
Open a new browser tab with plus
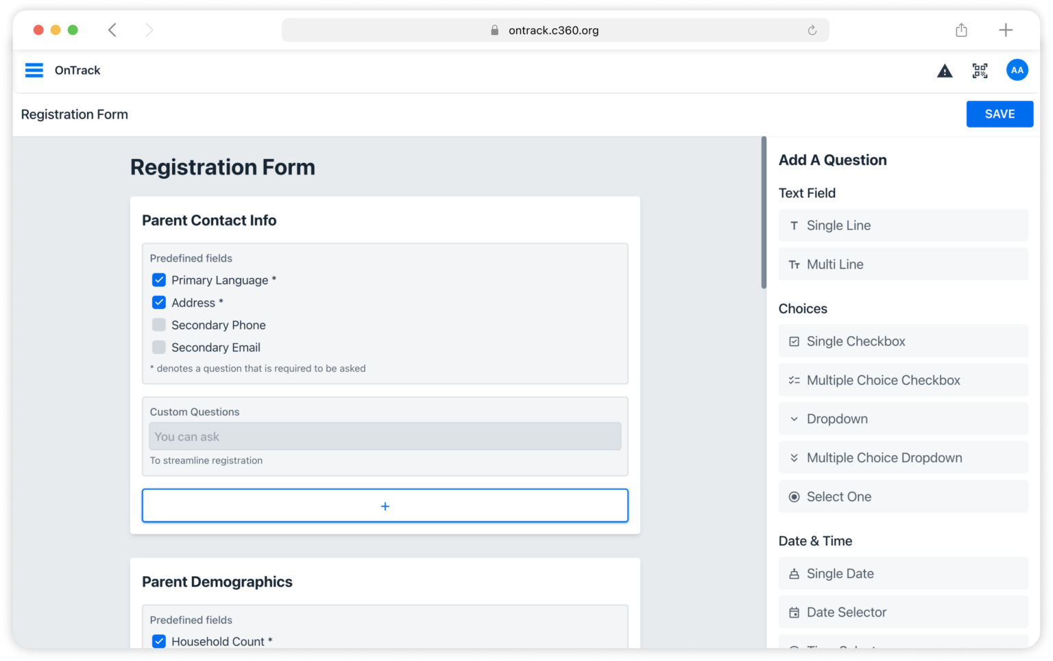1005,30
